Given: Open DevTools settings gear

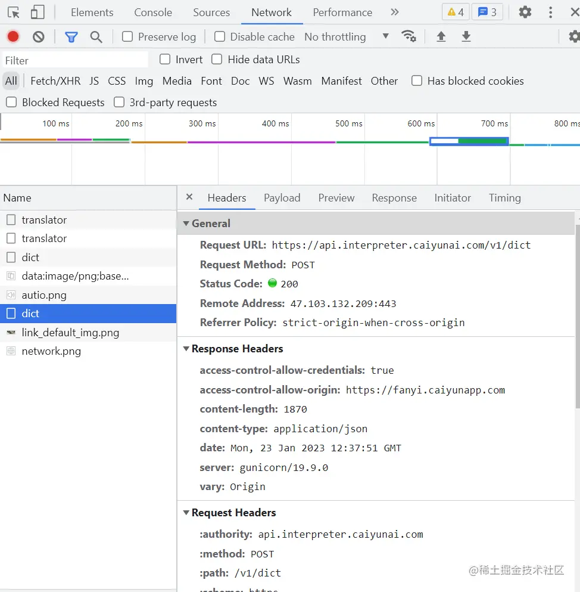Looking at the screenshot, I should (525, 12).
